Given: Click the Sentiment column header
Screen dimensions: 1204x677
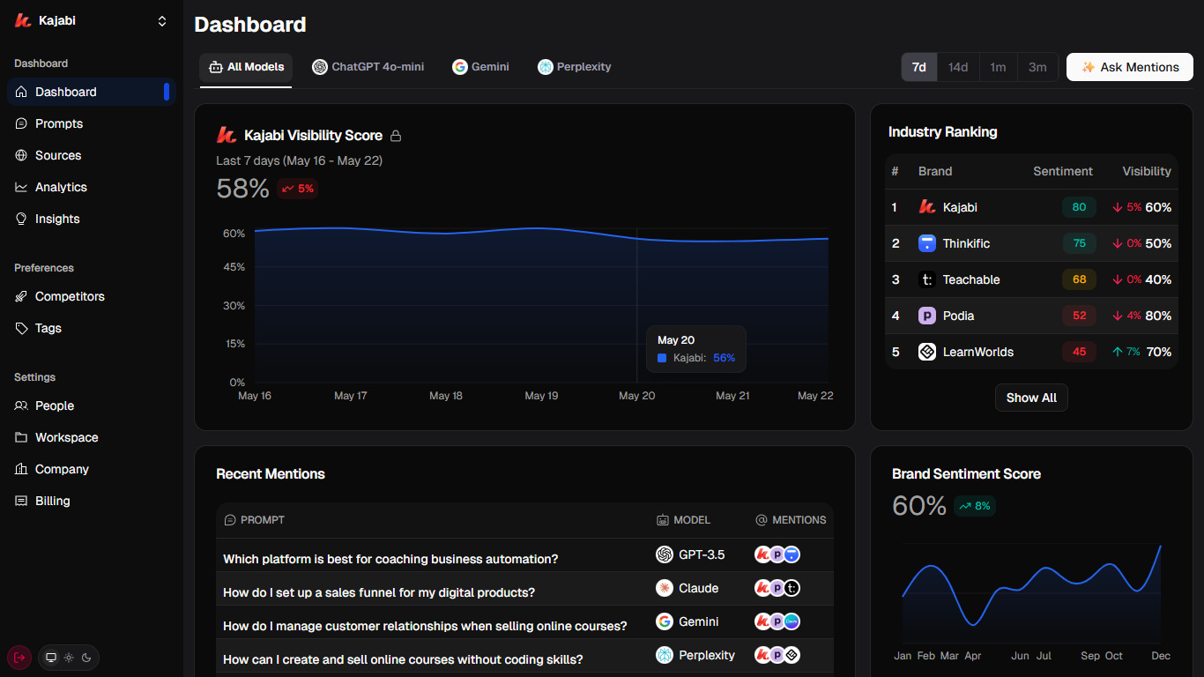Looking at the screenshot, I should coord(1063,171).
